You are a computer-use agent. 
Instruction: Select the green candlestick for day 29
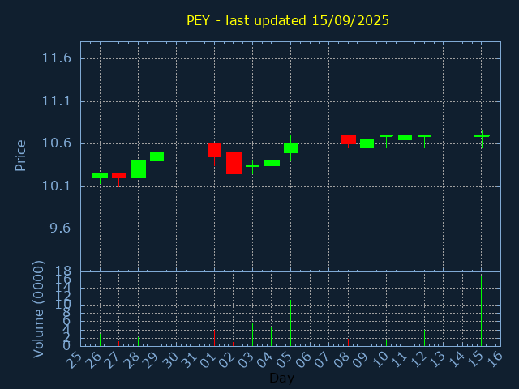pyautogui.click(x=157, y=156)
